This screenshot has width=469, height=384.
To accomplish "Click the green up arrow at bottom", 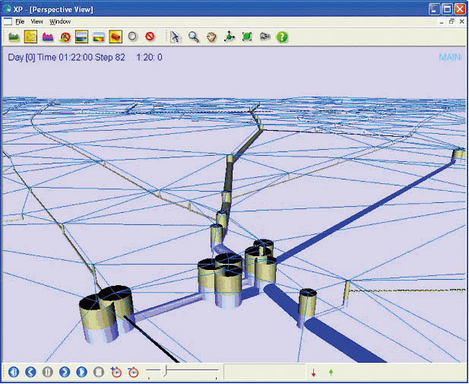I will [331, 373].
